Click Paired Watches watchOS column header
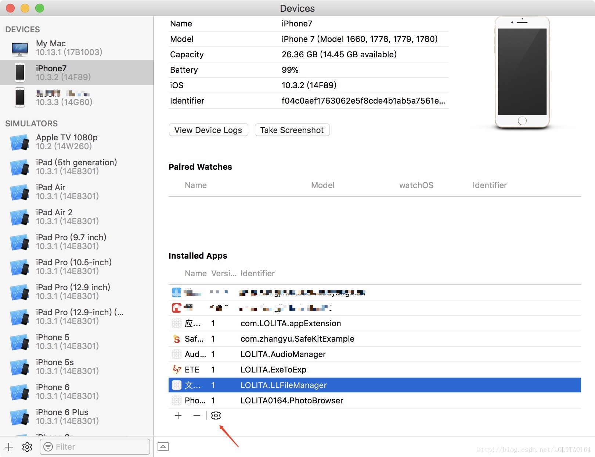Image resolution: width=595 pixels, height=457 pixels. click(x=416, y=185)
